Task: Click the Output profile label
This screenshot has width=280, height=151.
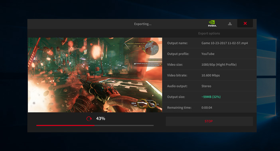Action: tap(178, 54)
